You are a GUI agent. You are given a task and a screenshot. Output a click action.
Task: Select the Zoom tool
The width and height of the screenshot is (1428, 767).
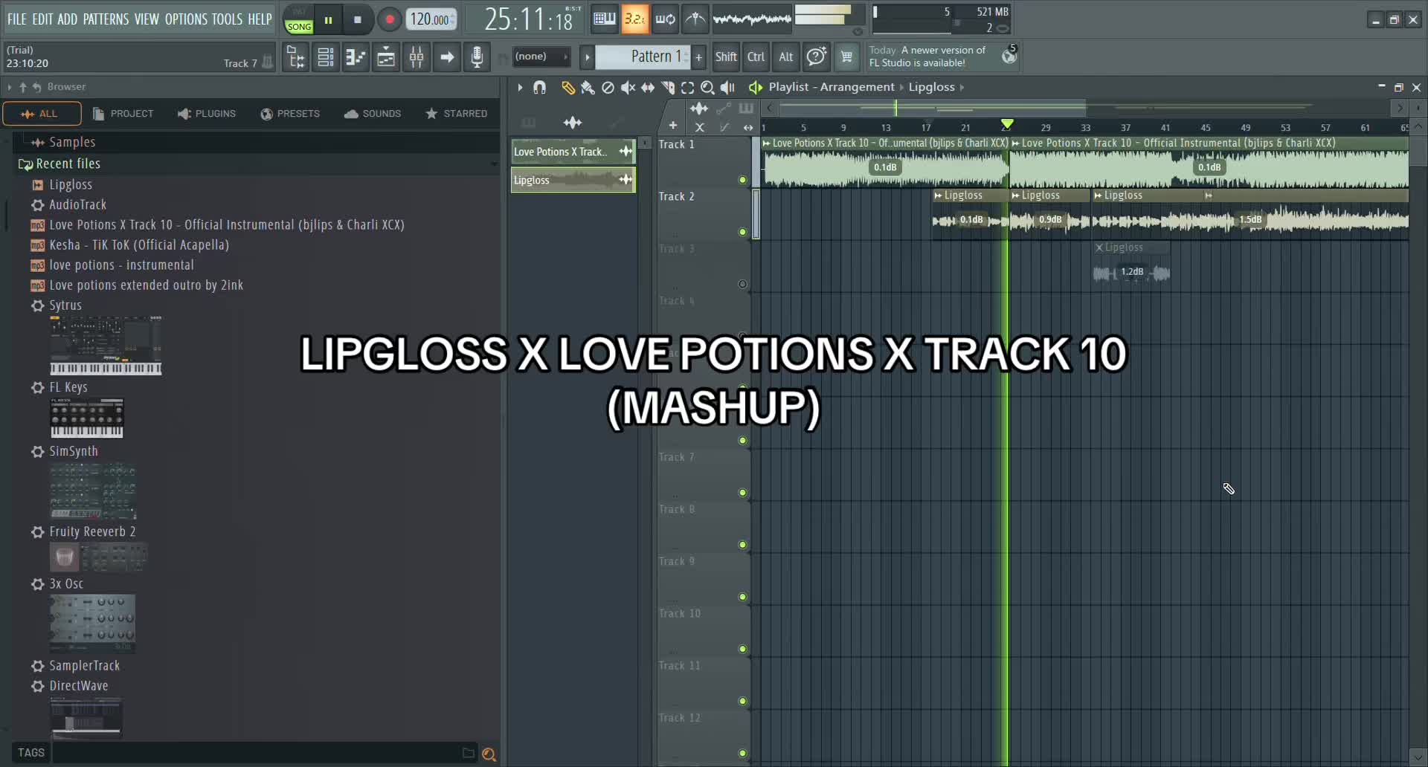tap(708, 88)
